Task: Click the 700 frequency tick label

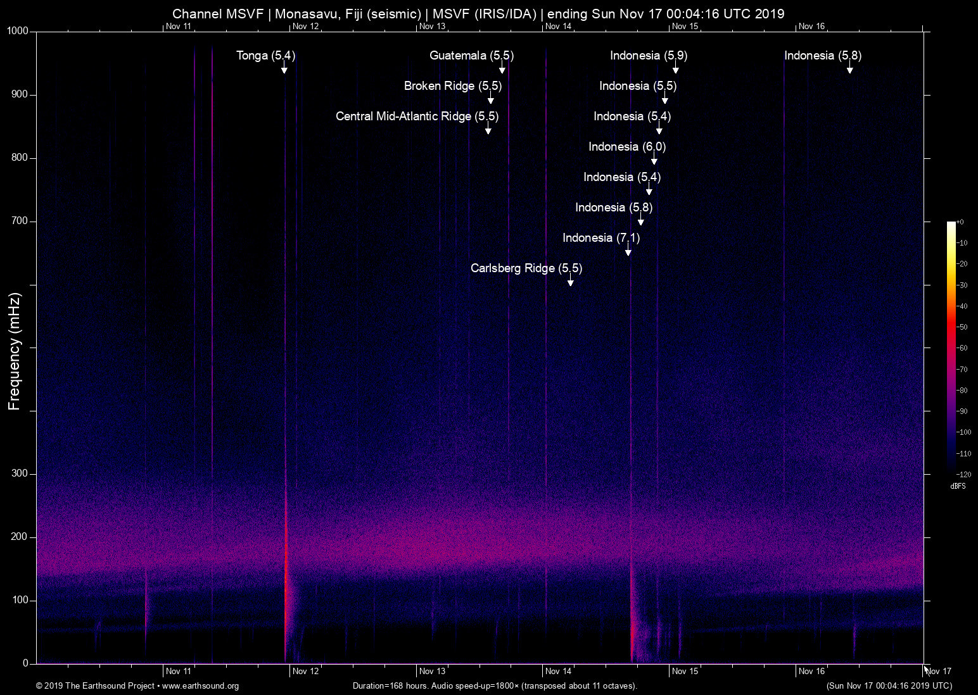Action: coord(20,221)
